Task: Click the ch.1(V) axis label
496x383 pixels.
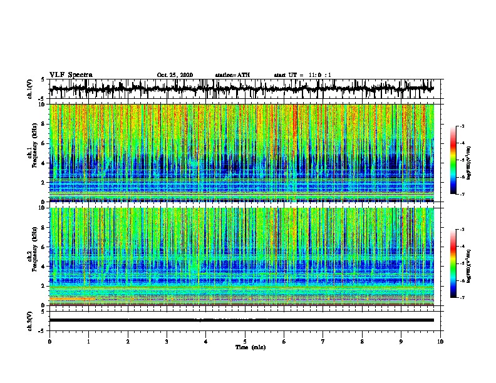Action: pos(30,89)
